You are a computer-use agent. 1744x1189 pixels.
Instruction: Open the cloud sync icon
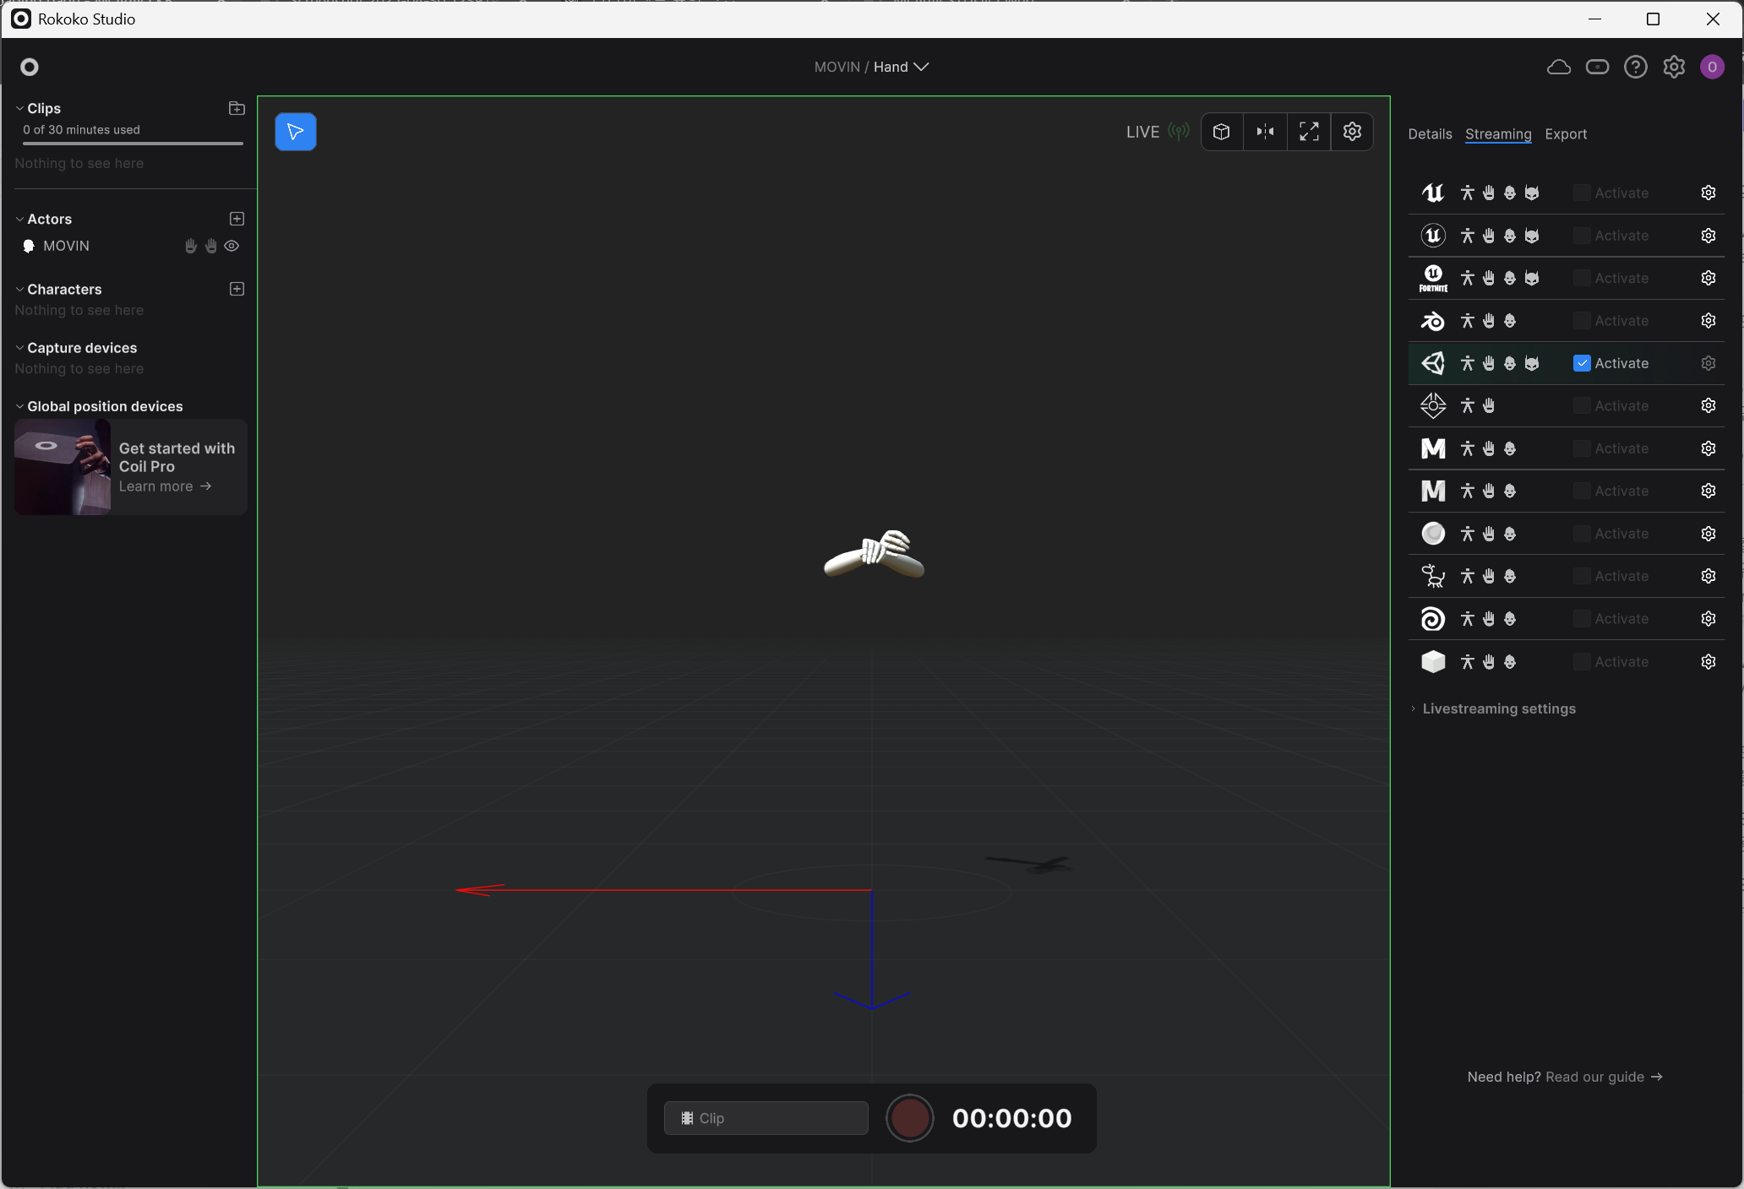pos(1558,67)
